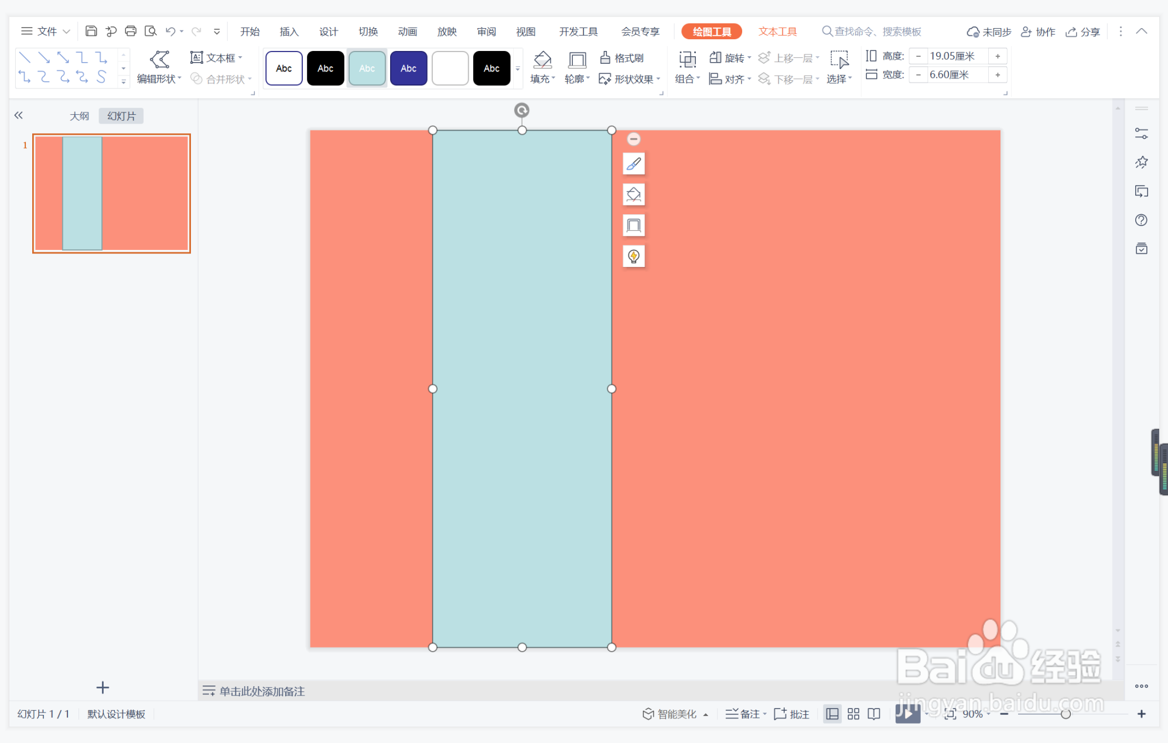Click the Edit Shape (编辑形状) icon
The image size is (1168, 743).
point(159,59)
